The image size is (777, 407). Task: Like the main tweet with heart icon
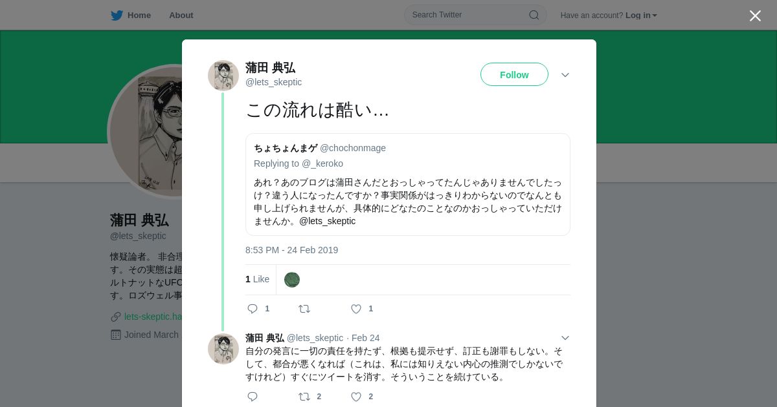pos(356,309)
